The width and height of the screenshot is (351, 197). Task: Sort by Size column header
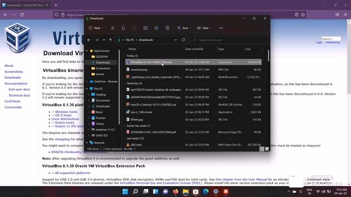pyautogui.click(x=248, y=49)
